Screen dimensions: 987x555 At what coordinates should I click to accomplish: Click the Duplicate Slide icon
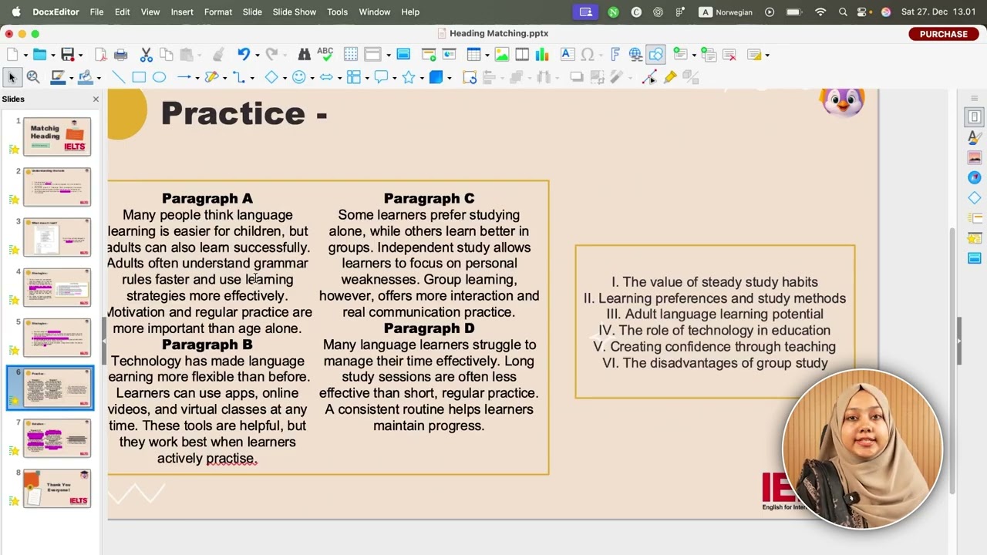pyautogui.click(x=709, y=55)
